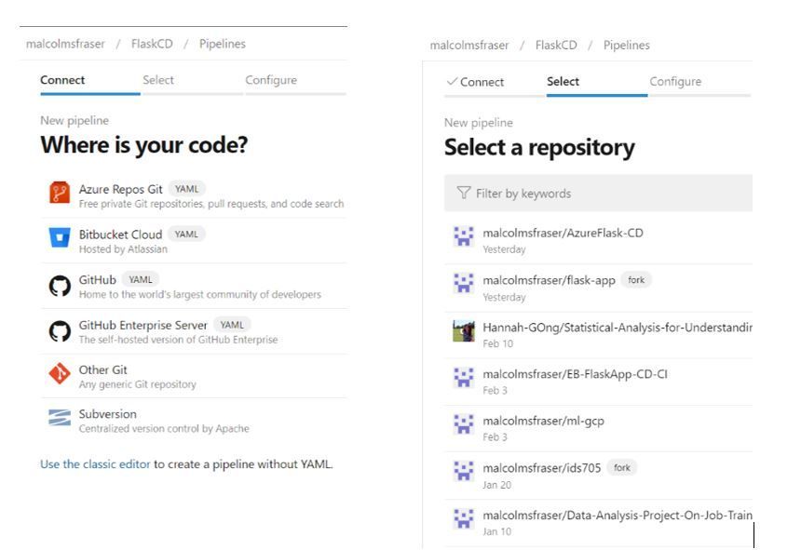Choose Subversion as code source
The image size is (801, 550).
(x=194, y=421)
